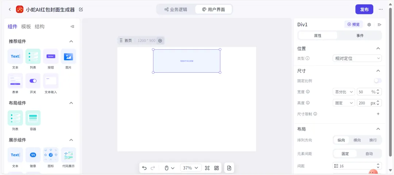This screenshot has height=175, width=394.
Task: Edit the project name with pencil icon
Action: tap(81, 9)
